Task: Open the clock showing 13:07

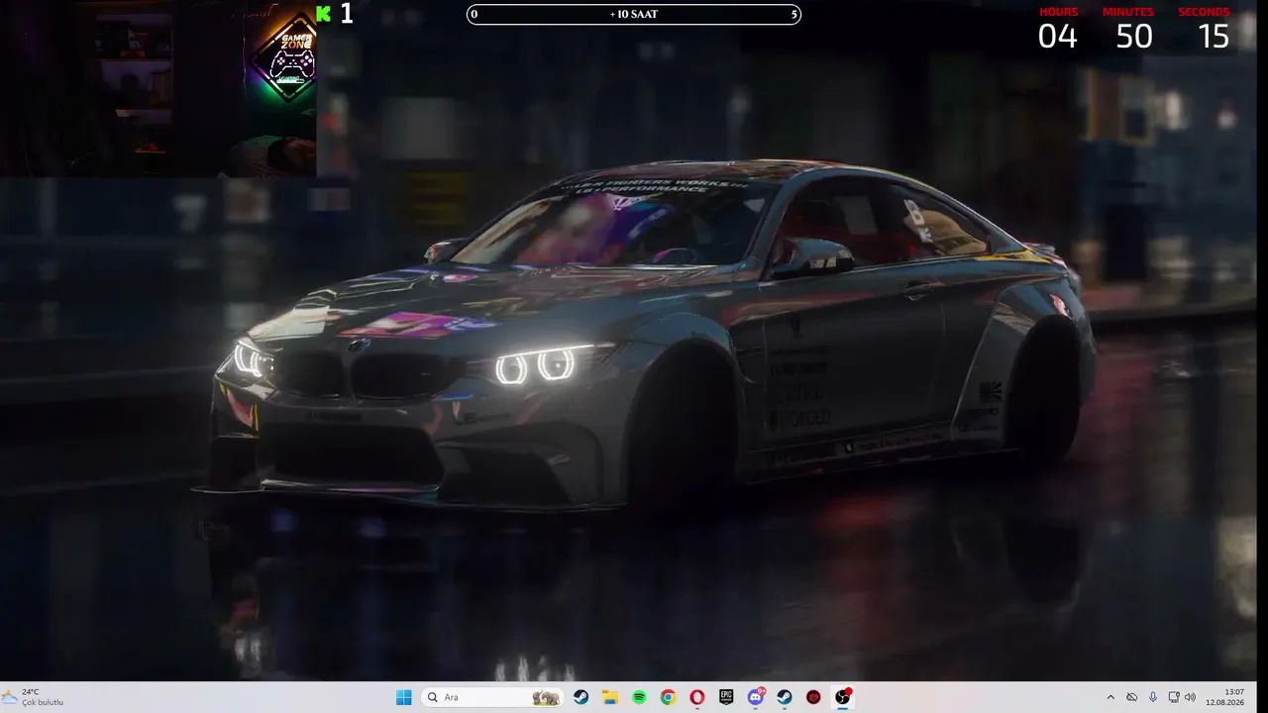Action: click(x=1225, y=697)
